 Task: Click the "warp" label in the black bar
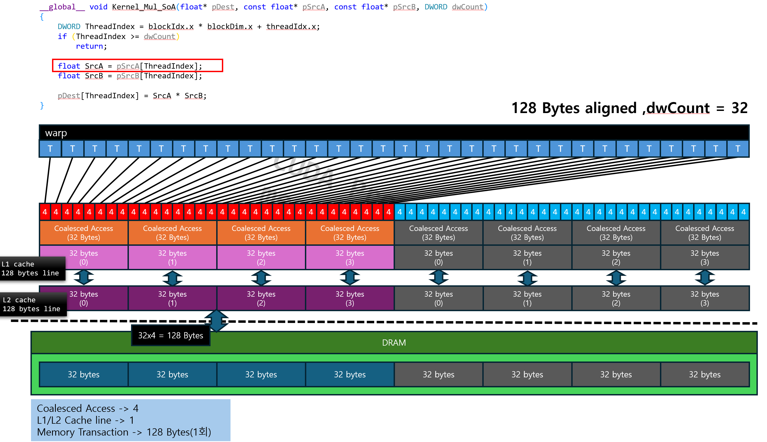pyautogui.click(x=56, y=133)
